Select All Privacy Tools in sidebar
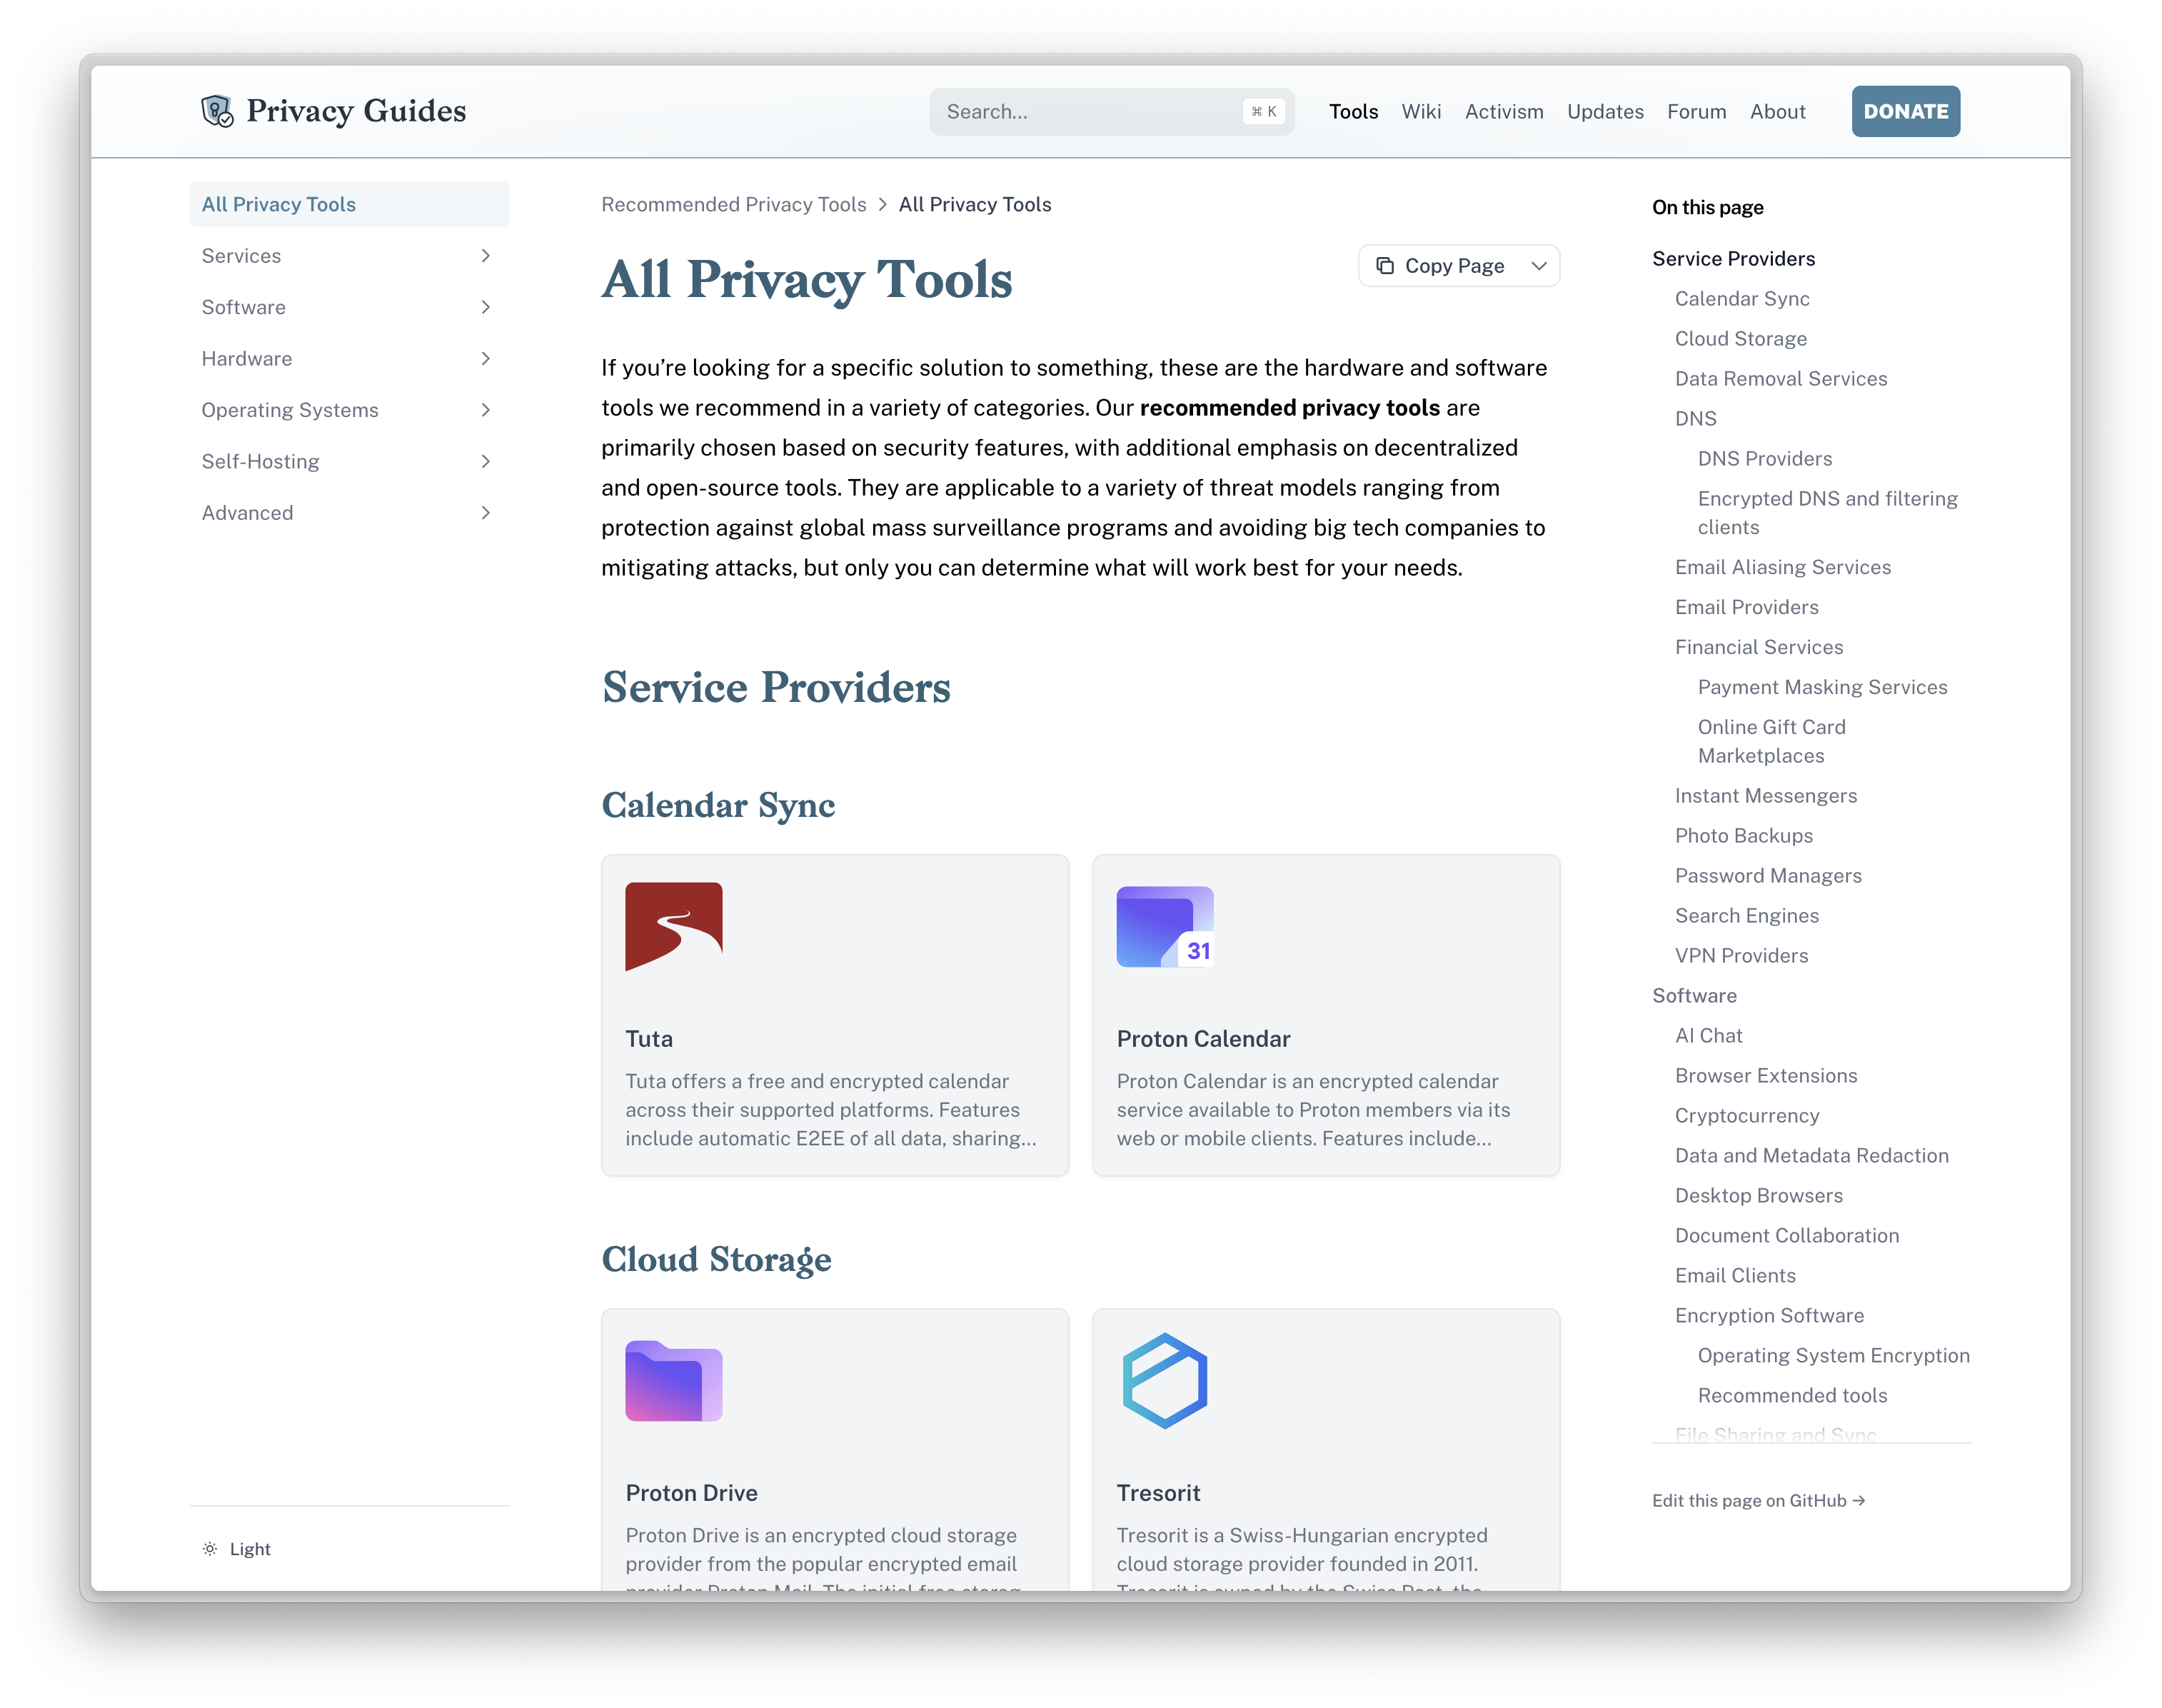2162x1708 pixels. (349, 204)
